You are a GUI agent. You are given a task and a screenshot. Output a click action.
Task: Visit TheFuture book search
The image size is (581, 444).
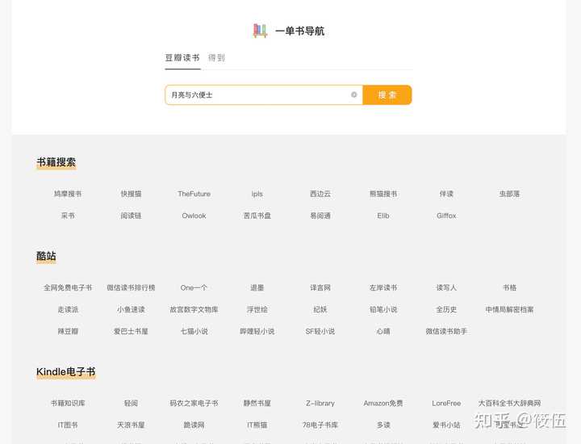[x=194, y=194]
